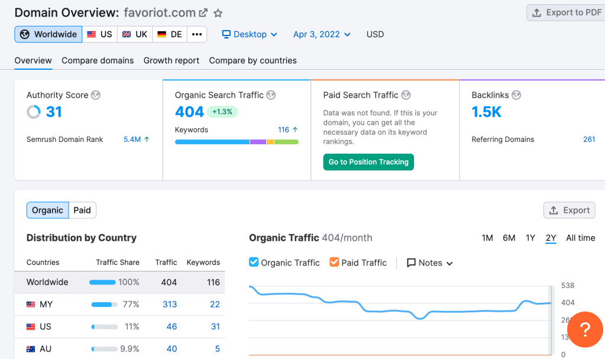Image resolution: width=605 pixels, height=359 pixels.
Task: Click the Export to PDF button
Action: (566, 12)
